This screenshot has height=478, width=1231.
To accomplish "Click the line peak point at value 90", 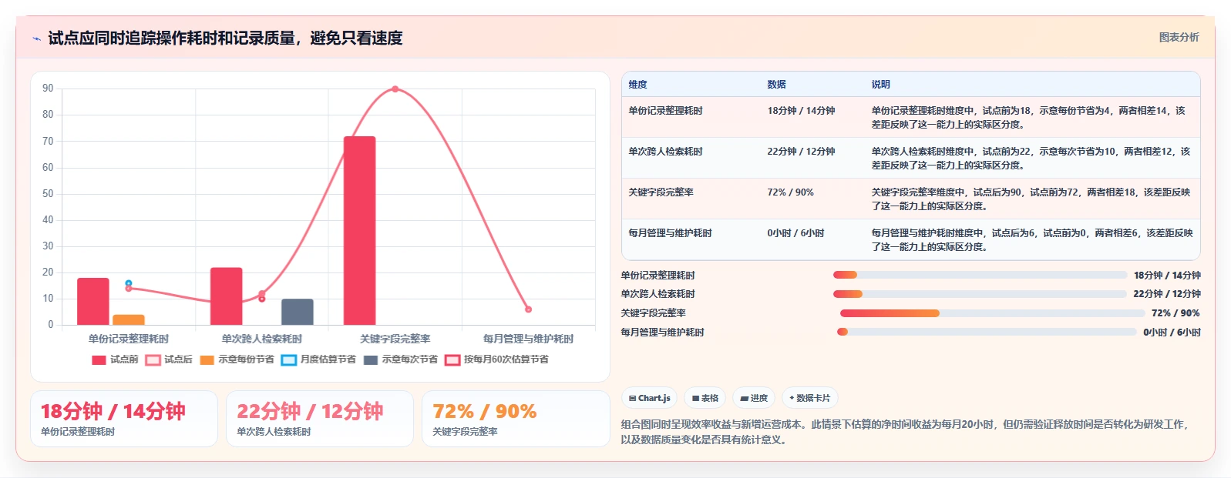I will click(395, 89).
